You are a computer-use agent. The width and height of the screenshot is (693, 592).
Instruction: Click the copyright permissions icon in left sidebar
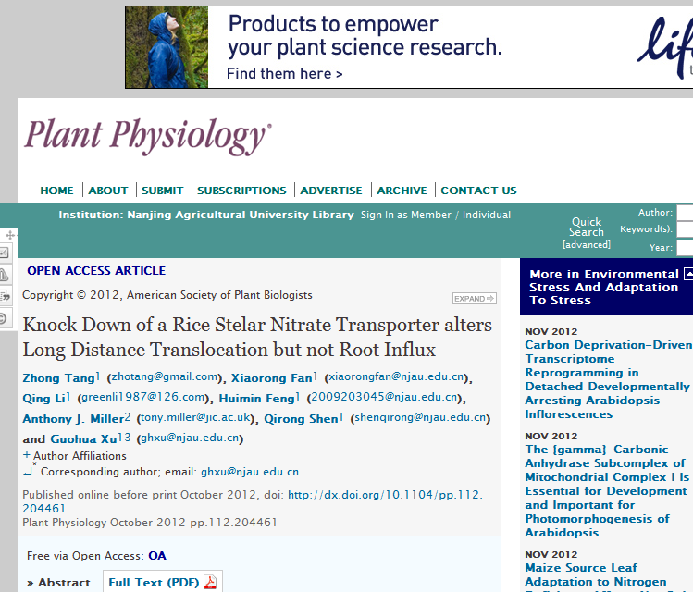[x=5, y=318]
